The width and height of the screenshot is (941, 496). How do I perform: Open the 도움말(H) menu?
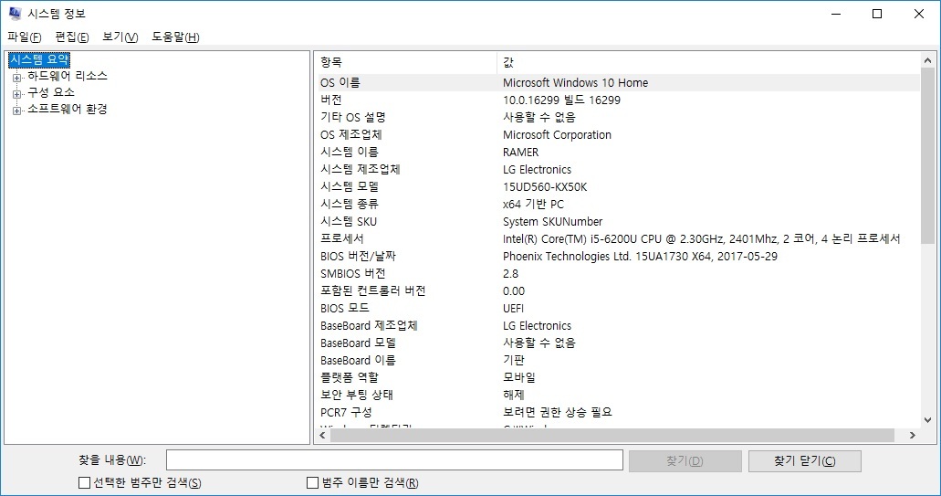175,37
